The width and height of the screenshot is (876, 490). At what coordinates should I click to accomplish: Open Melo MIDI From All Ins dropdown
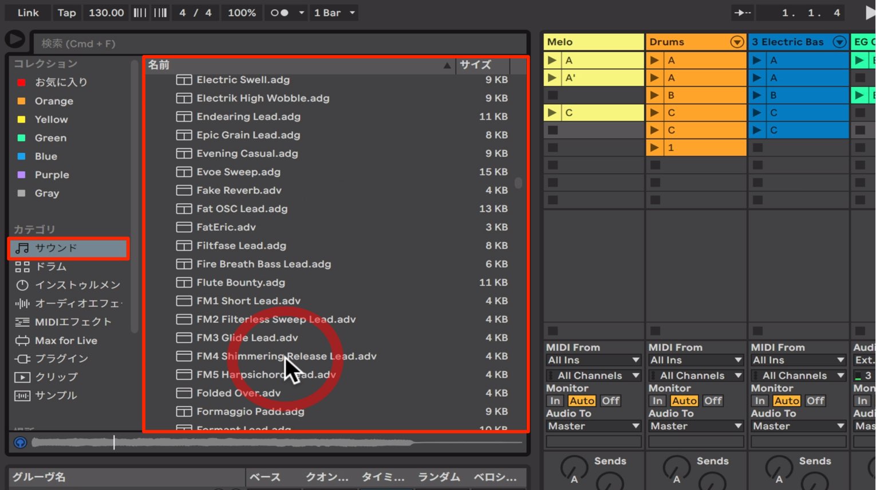click(x=594, y=360)
